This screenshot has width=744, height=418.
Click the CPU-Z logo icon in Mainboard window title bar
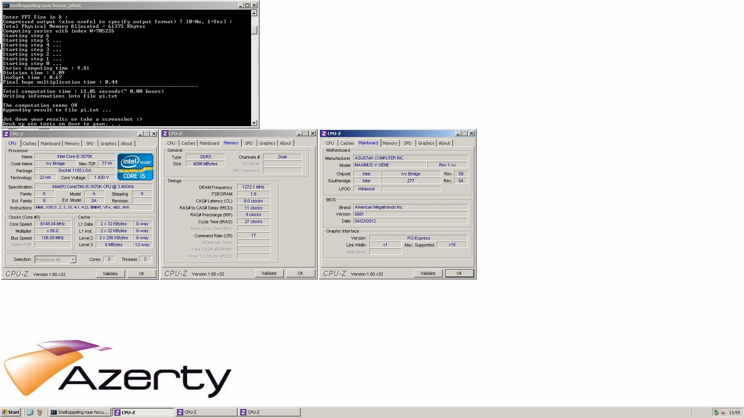click(324, 134)
